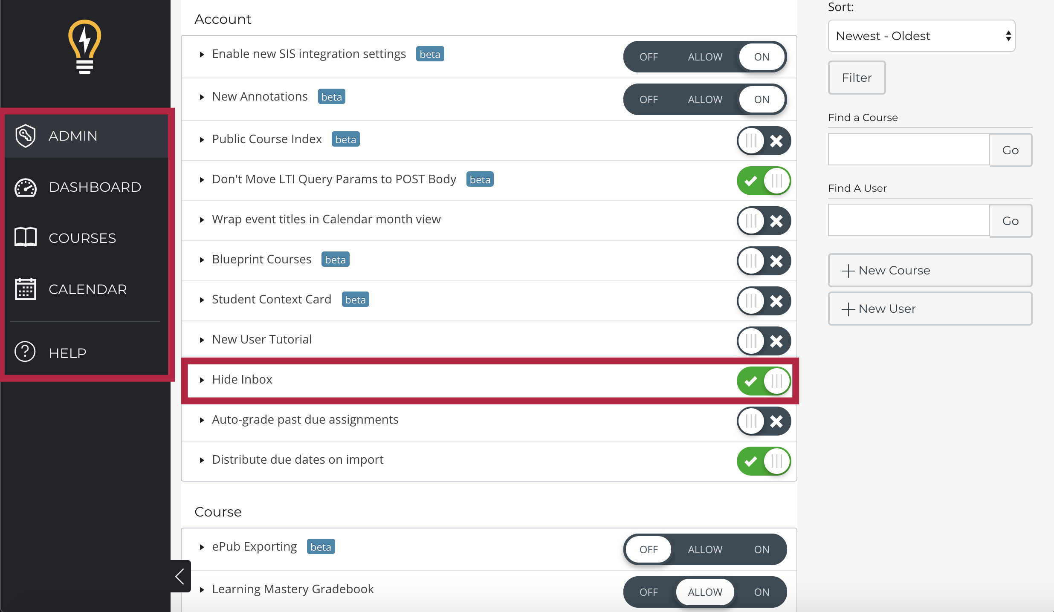This screenshot has width=1054, height=612.
Task: Enable the Public Course Index toggle
Action: [764, 141]
